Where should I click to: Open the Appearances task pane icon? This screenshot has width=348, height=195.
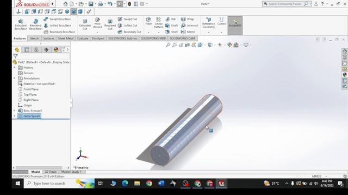(x=344, y=75)
